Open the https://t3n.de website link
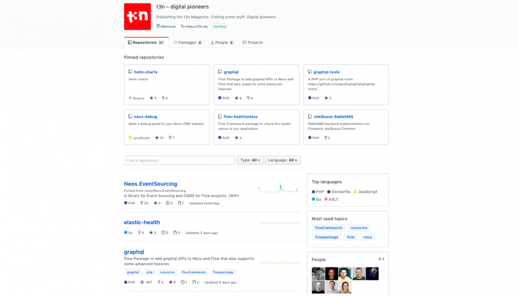This screenshot has height=296, width=519. point(196,26)
